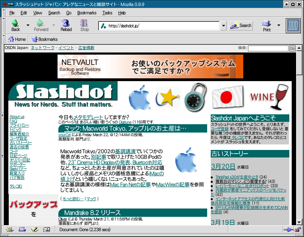Open MacWireの記事 link
Screen dimensions: 304x237
[173, 185]
